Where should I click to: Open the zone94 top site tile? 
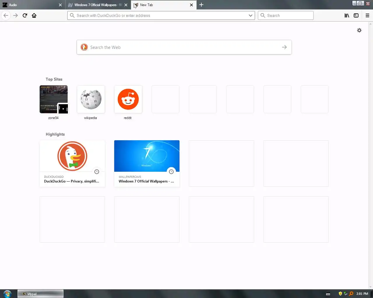tap(54, 99)
